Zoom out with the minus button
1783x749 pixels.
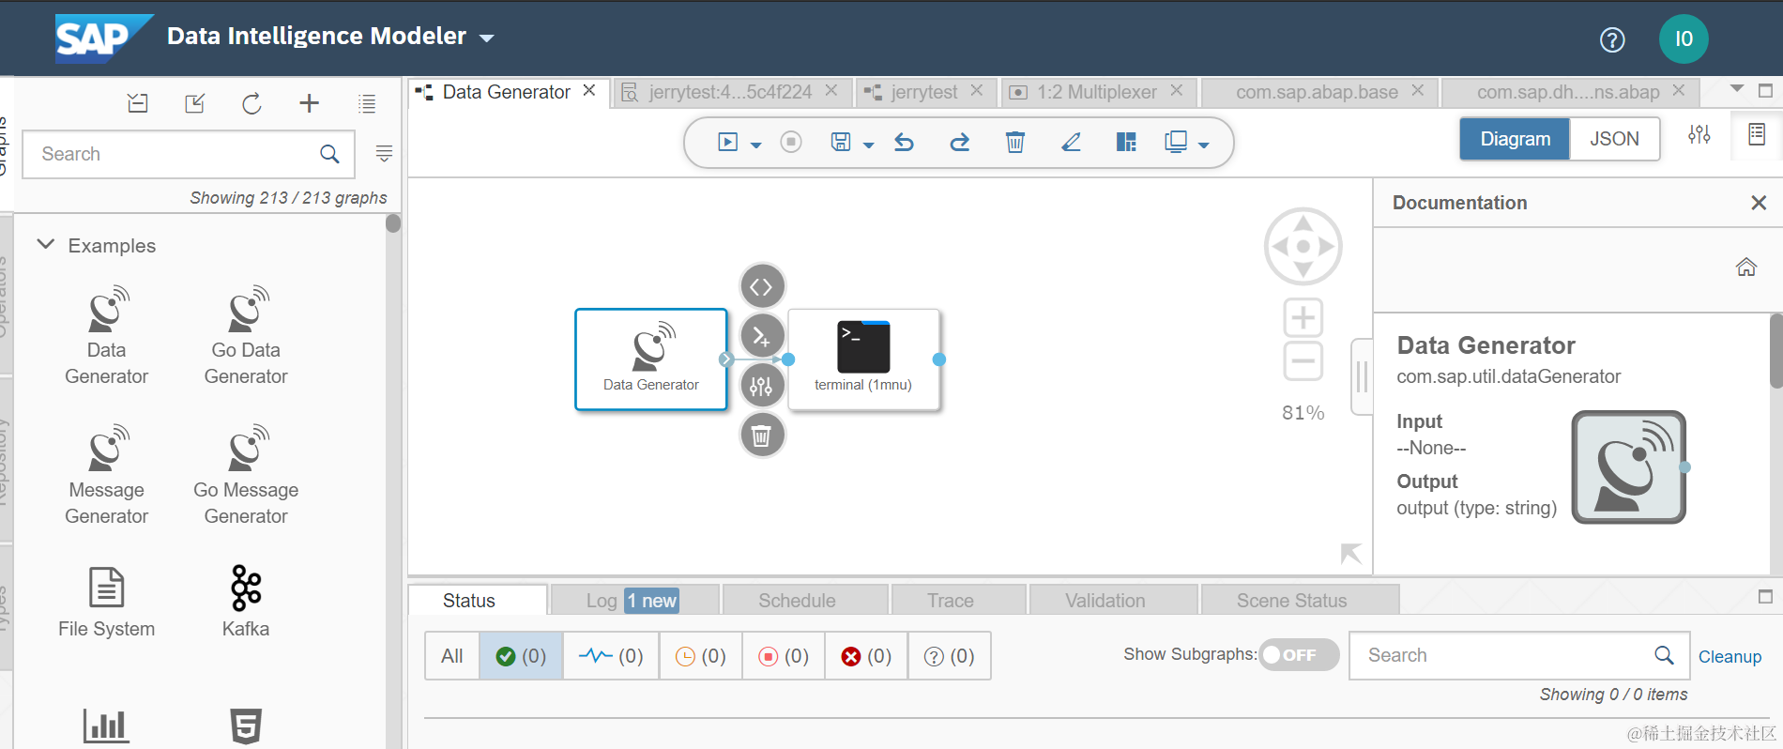(x=1303, y=361)
